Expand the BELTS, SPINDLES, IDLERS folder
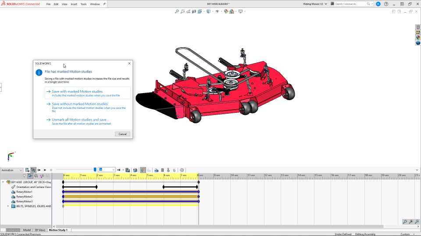This screenshot has width=421, height=236. pyautogui.click(x=8, y=206)
